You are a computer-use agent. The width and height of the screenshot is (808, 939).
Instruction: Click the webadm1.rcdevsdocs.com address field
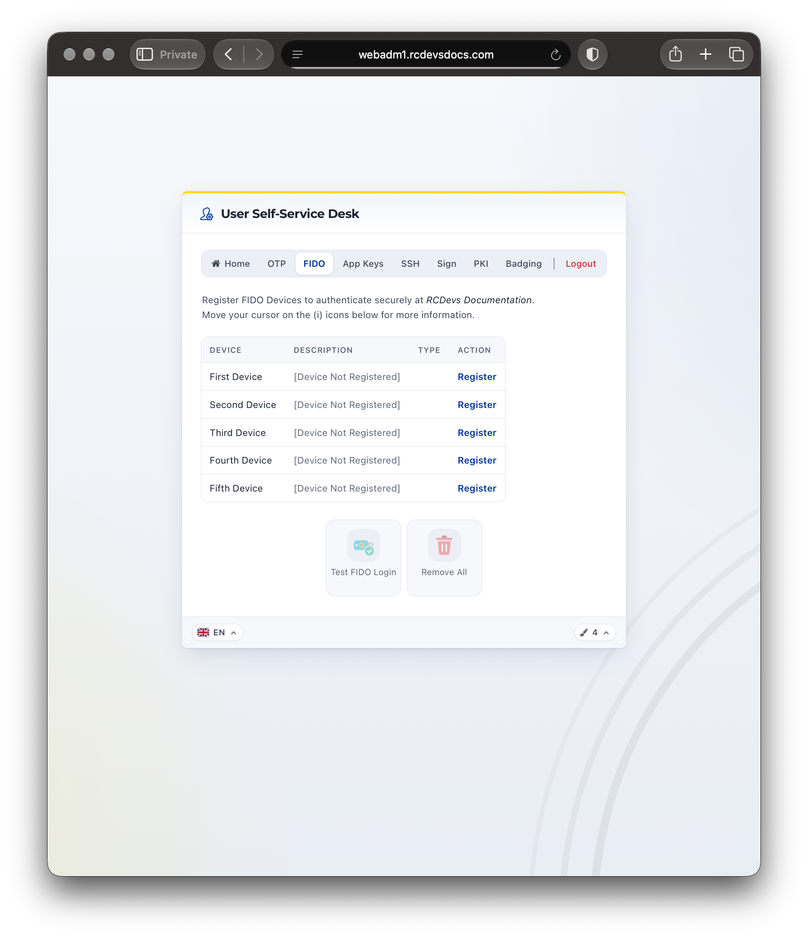(426, 54)
